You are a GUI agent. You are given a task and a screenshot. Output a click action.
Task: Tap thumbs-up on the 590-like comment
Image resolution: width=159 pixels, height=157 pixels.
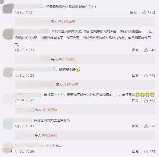(146, 101)
